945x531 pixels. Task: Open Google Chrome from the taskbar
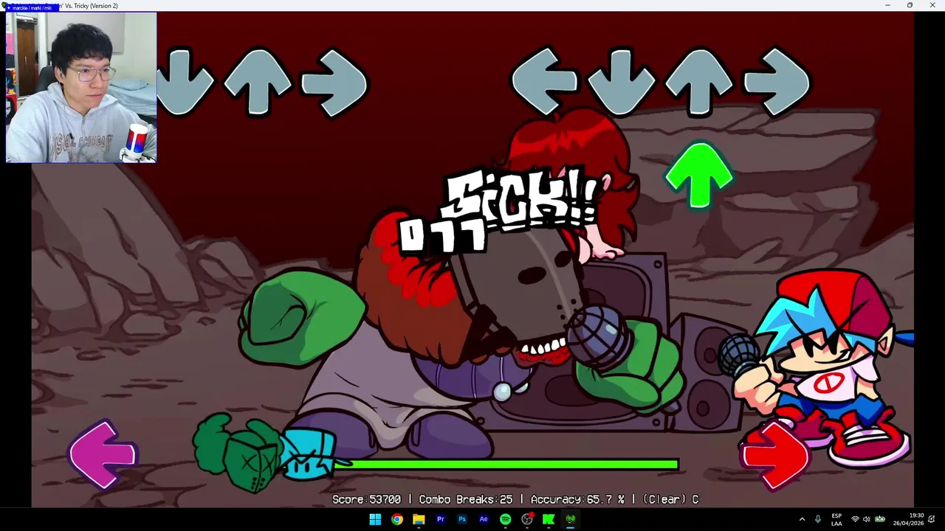397,519
